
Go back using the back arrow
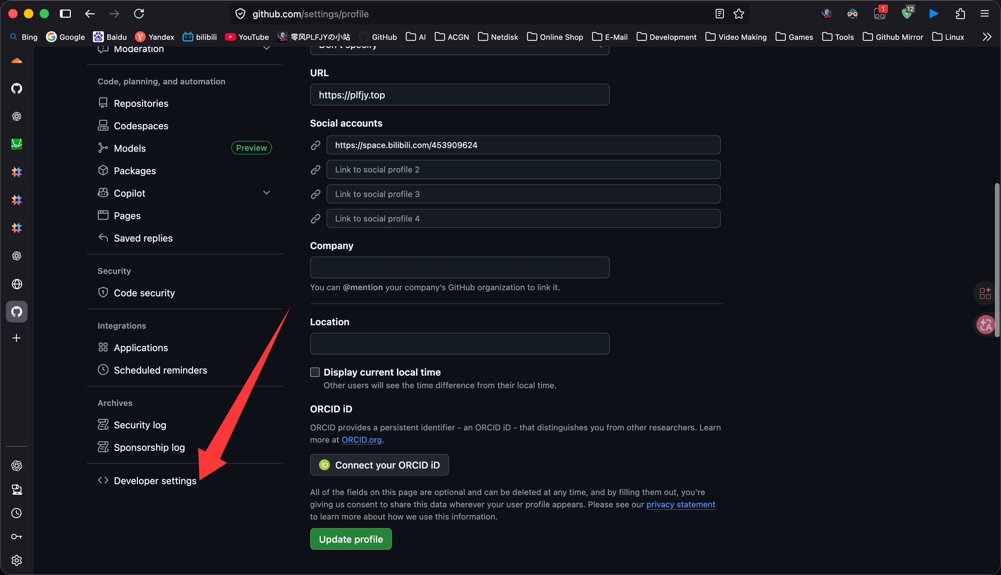[x=90, y=14]
